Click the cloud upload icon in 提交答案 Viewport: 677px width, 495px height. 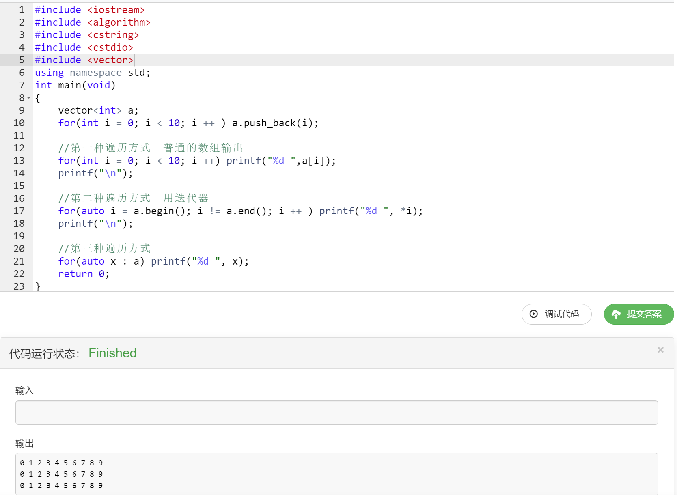[616, 314]
